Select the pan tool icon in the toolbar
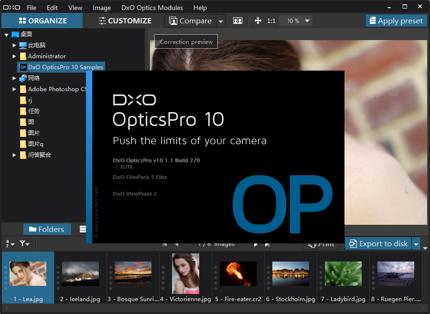Viewport: 430px width, 314px height. coord(257,21)
